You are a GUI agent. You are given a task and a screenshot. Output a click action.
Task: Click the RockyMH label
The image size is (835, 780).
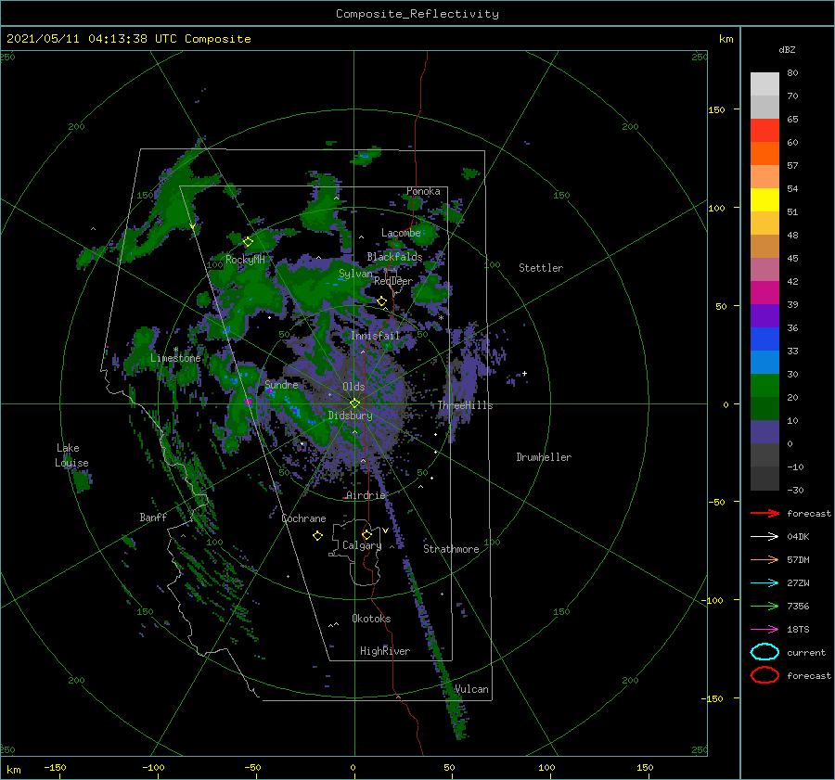click(245, 260)
